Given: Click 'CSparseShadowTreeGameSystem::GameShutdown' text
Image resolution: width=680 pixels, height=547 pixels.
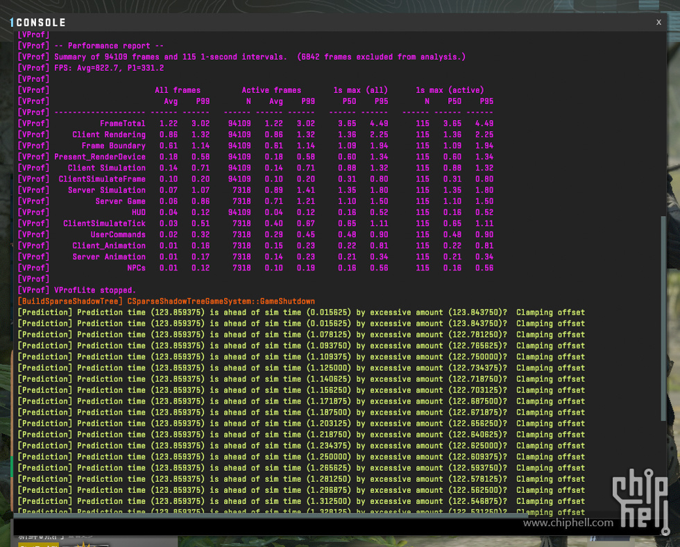Looking at the screenshot, I should [221, 302].
